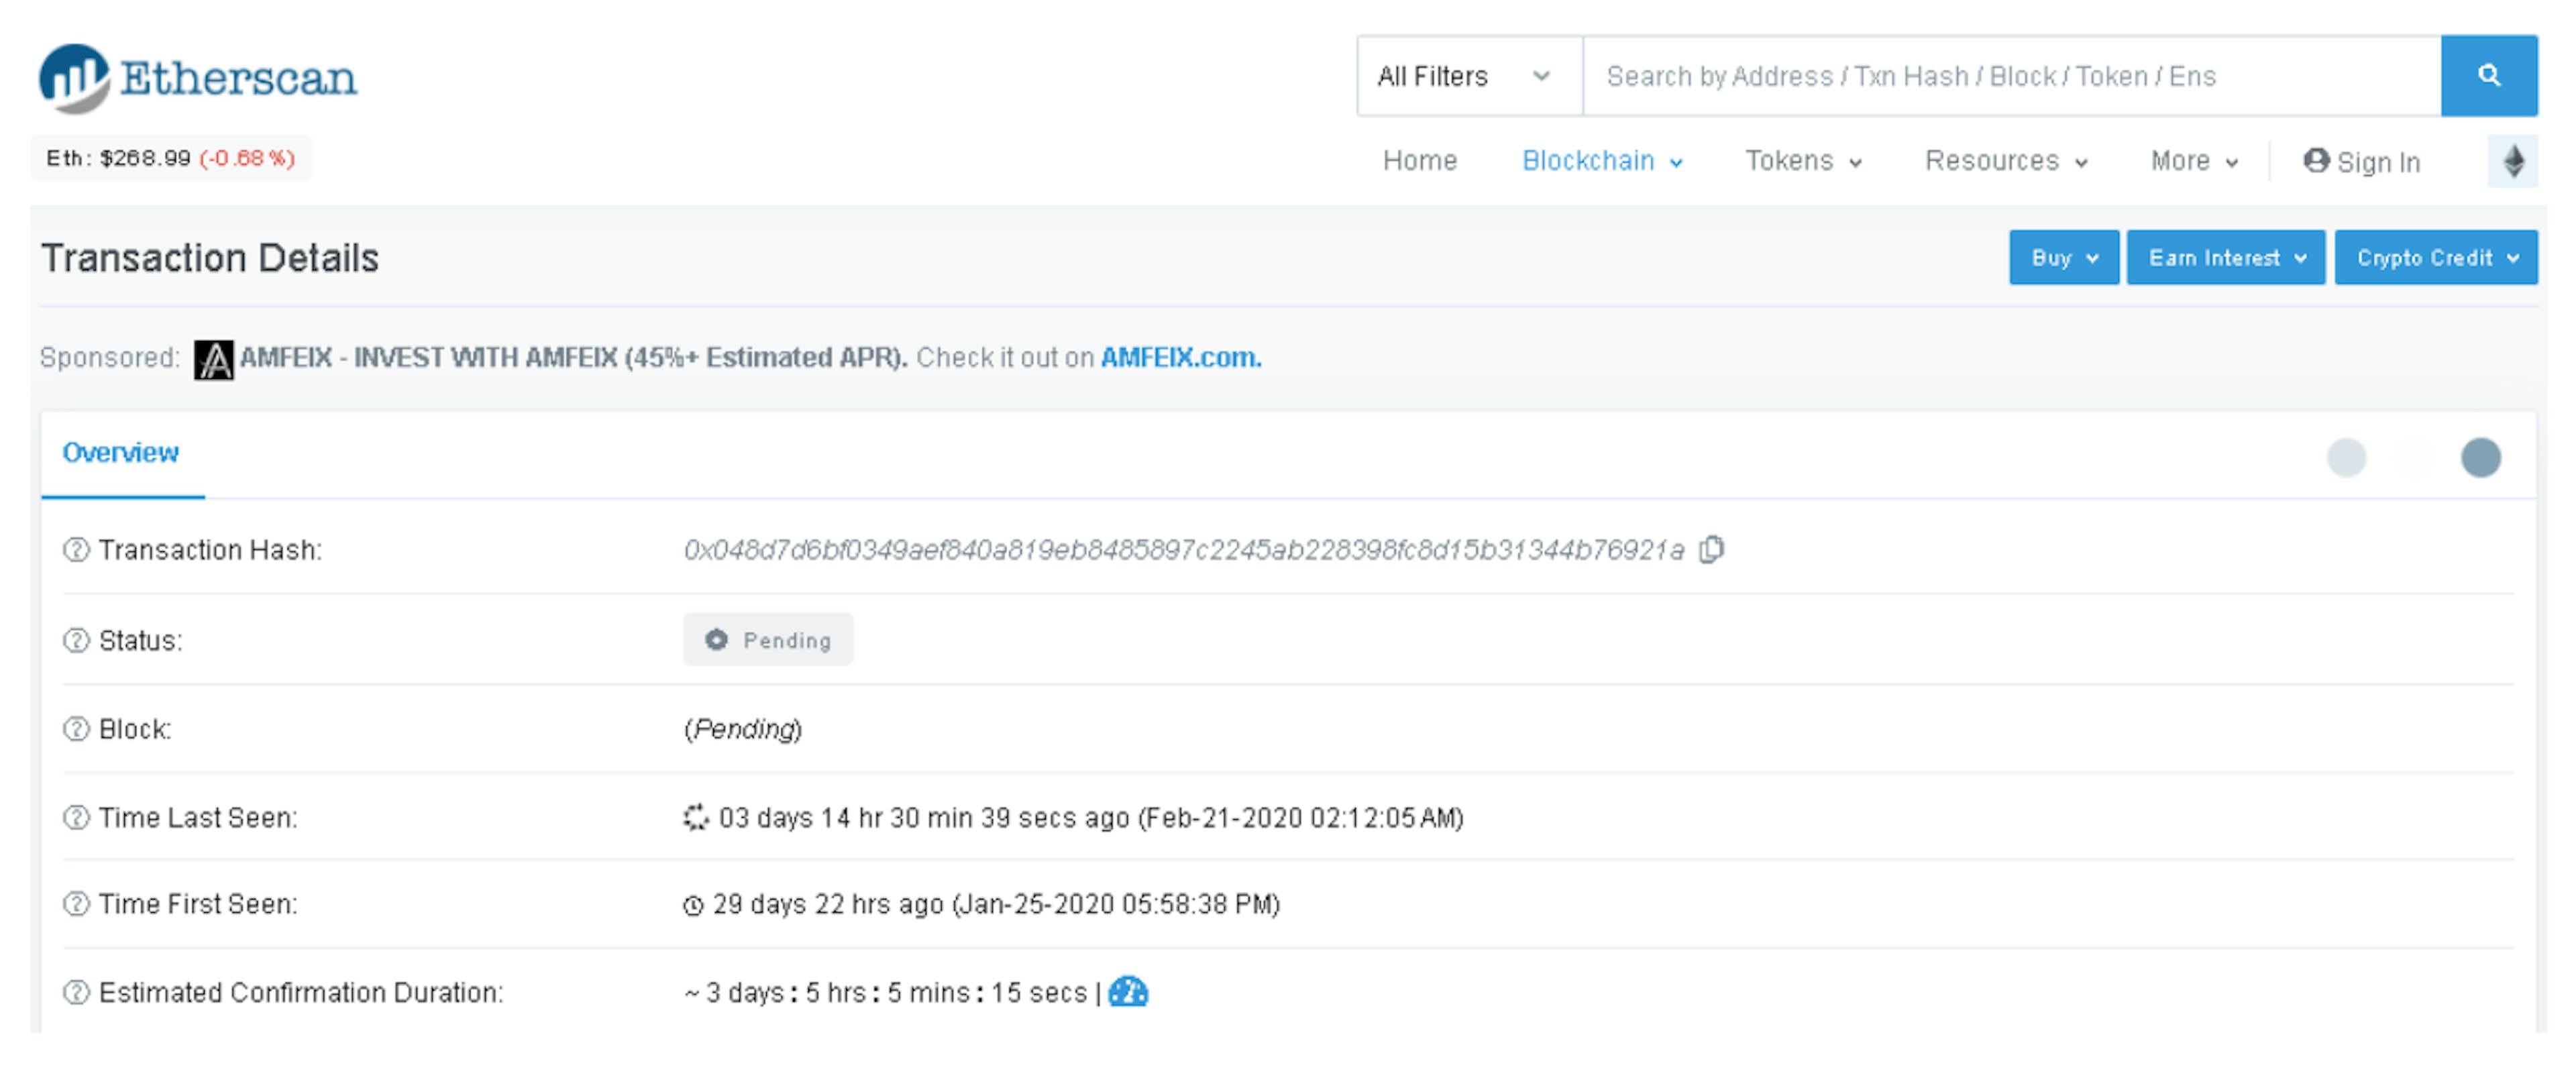
Task: Click help icon beside Time Last Seen
Action: [x=76, y=817]
